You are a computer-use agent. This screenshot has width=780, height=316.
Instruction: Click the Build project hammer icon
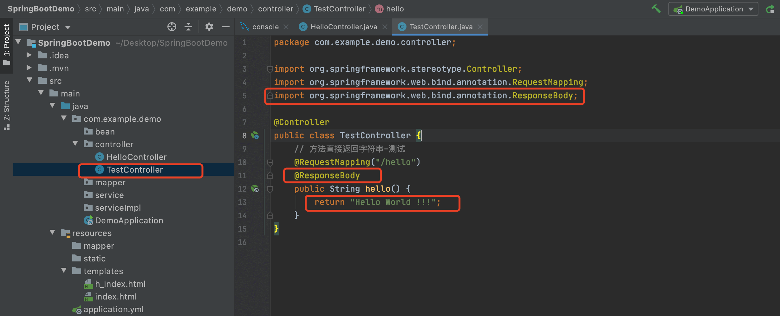(x=656, y=9)
